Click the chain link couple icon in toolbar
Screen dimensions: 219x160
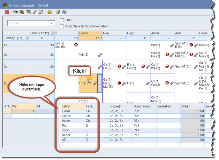tap(34, 12)
